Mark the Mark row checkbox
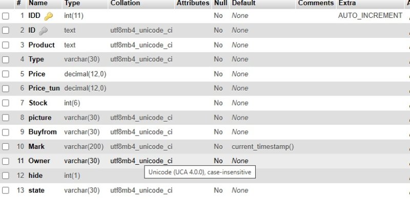The image size is (410, 199). tap(6, 147)
